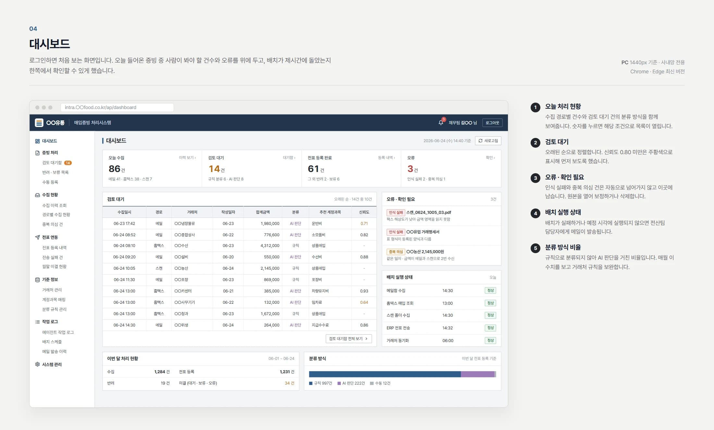The width and height of the screenshot is (714, 430).
Task: Open 대기함 link on 검토 대기 card
Action: (x=289, y=157)
